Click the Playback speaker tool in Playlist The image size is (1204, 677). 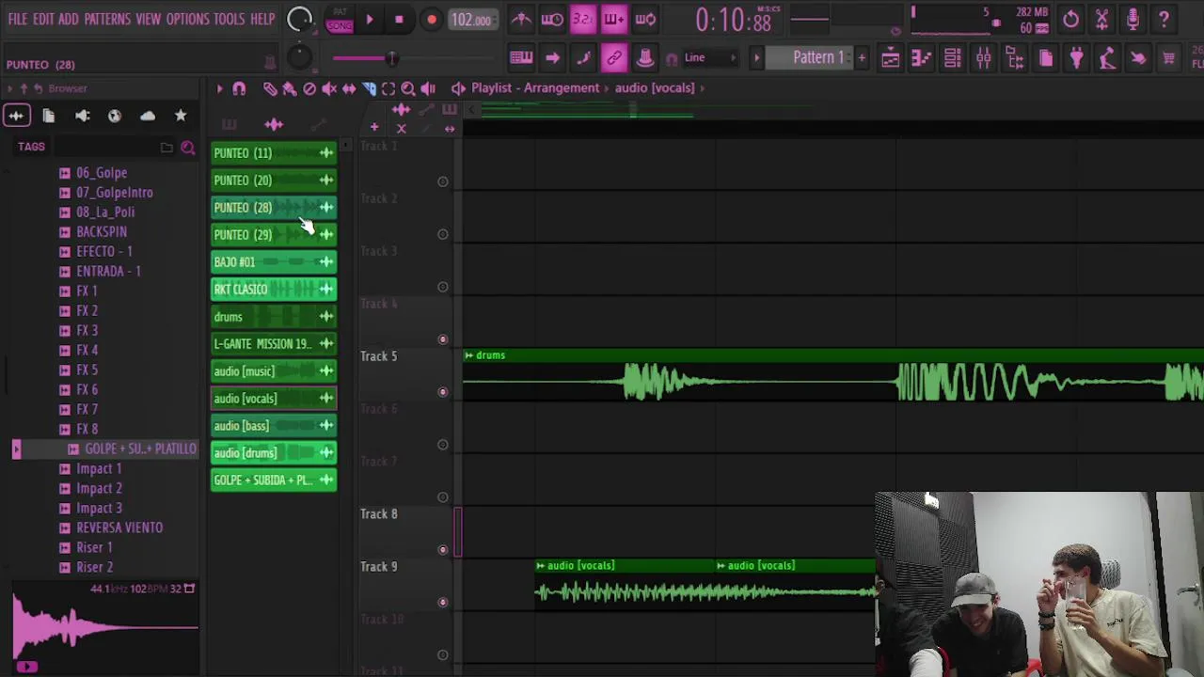point(428,88)
